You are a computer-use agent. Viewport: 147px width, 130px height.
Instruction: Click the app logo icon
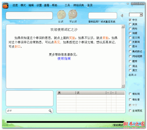(5, 6)
